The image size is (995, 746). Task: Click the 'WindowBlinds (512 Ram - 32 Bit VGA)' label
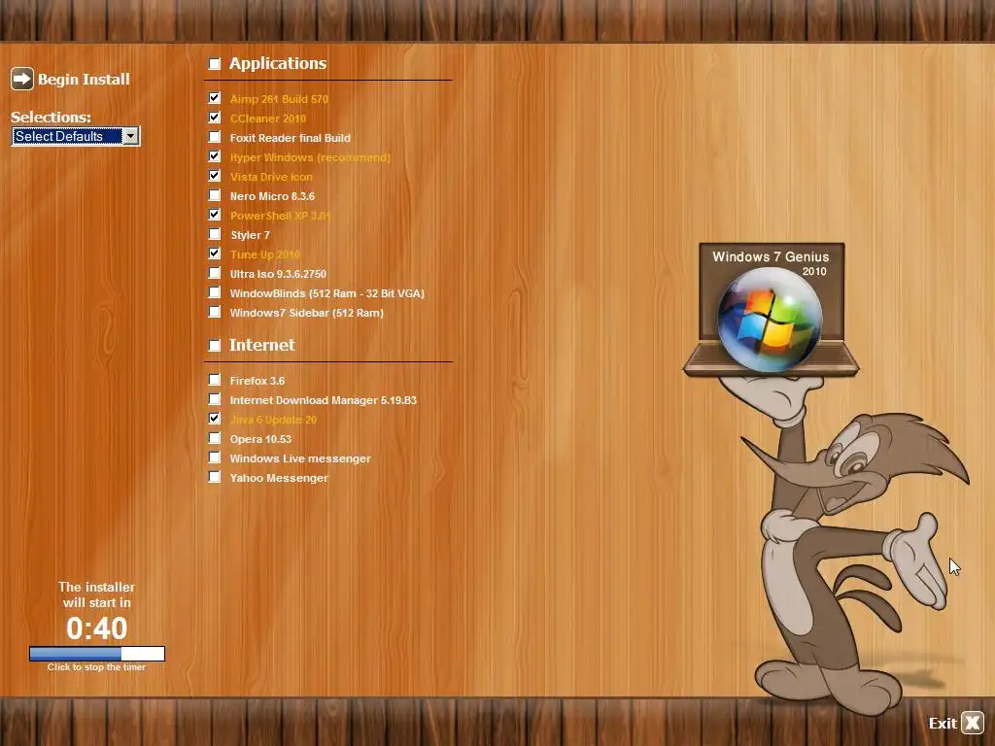[326, 293]
